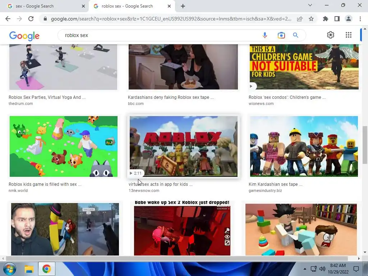The image size is (368, 276).
Task: Click the horizontal scrollbar thumb
Action: coord(177,258)
